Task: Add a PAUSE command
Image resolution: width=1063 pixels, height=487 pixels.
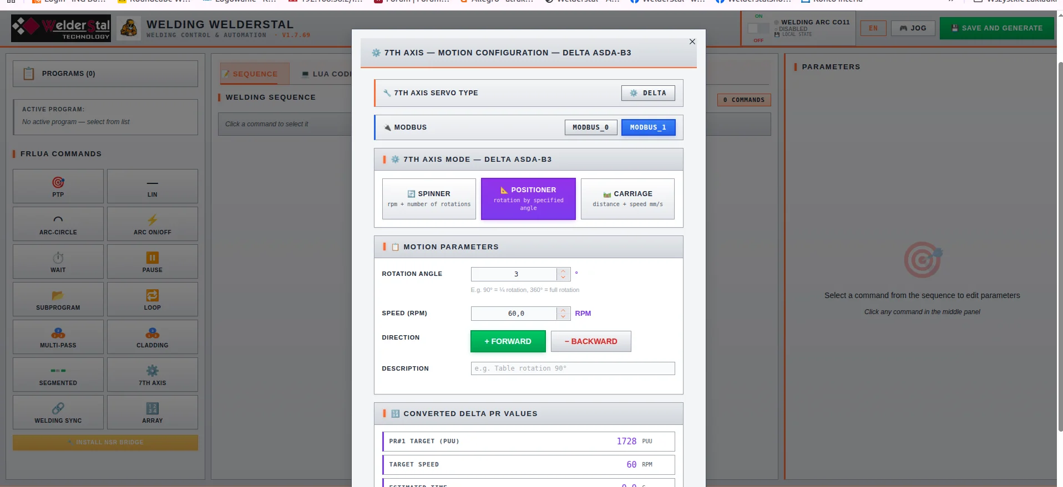Action: pos(153,262)
